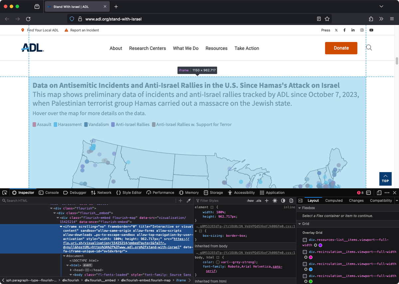
Task: Toggle reader view in address bar
Action: tap(319, 19)
